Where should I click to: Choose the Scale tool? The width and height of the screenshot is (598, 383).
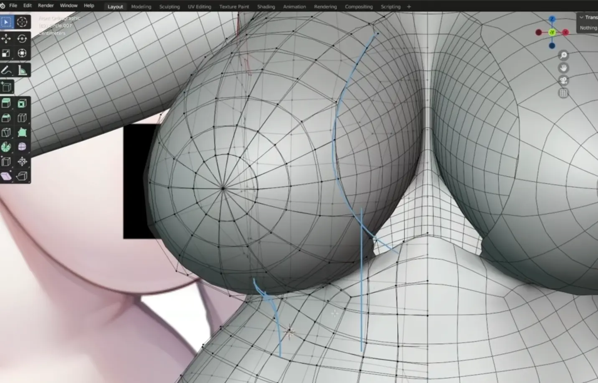point(6,53)
